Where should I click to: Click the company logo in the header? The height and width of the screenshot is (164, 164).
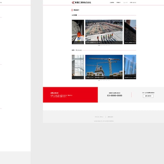pos(81,2)
